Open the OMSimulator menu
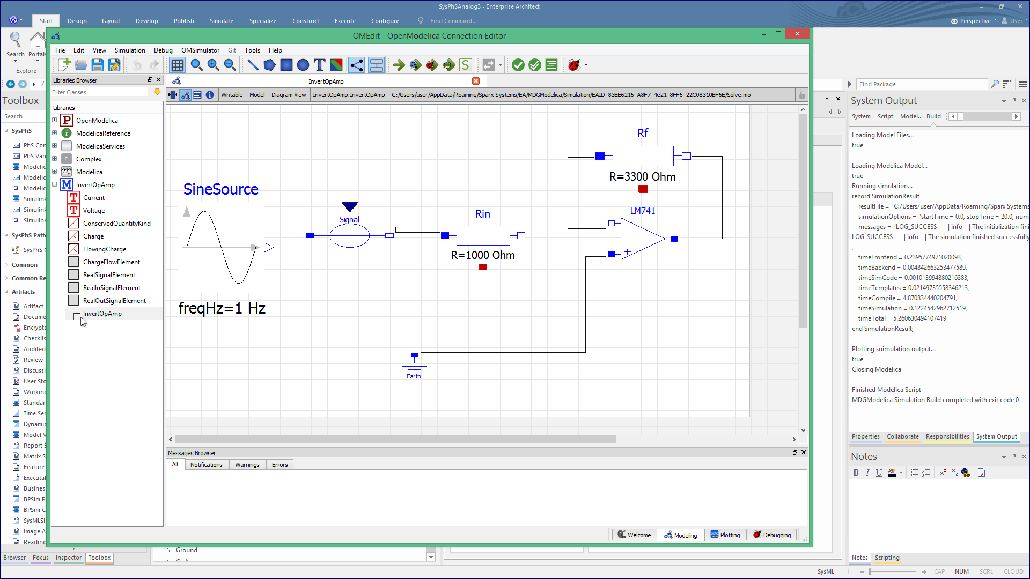Viewport: 1030px width, 579px height. pos(200,50)
